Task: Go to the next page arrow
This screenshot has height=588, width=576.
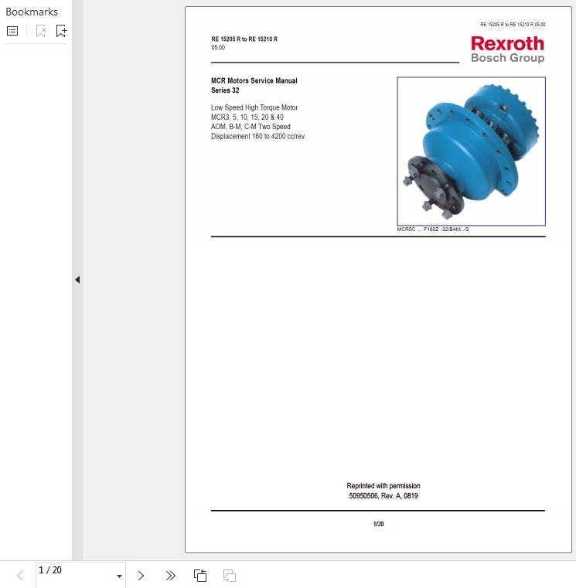Action: pos(141,576)
